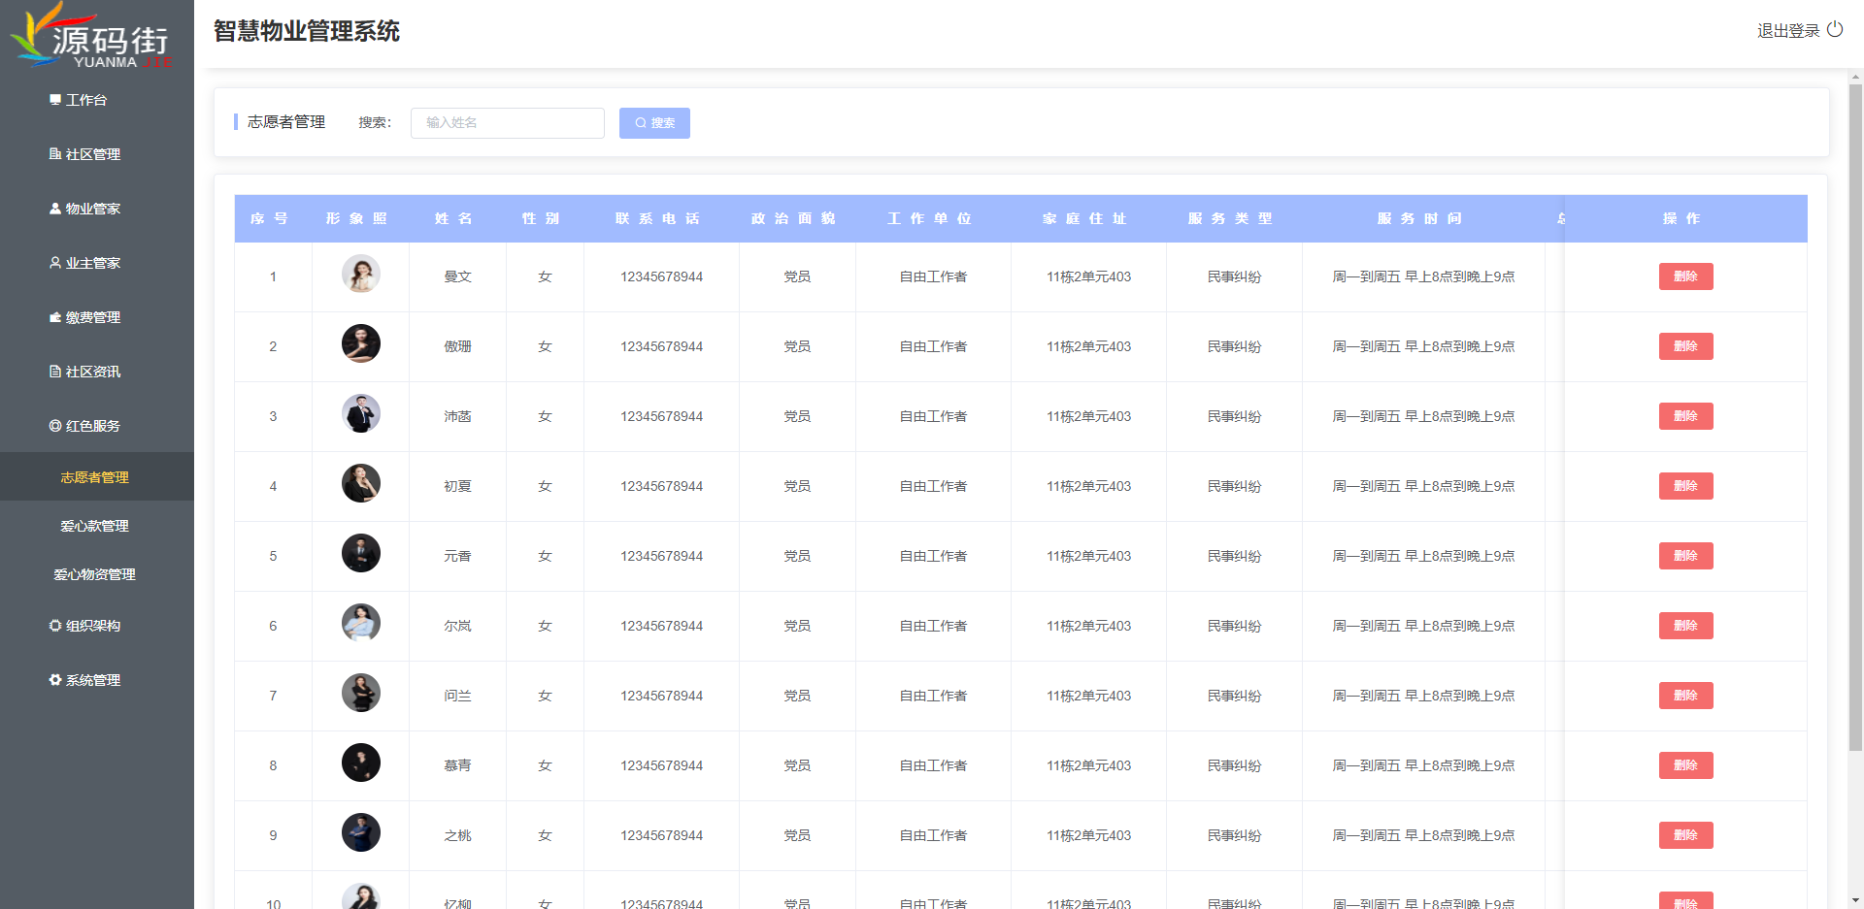Click the page vertical scrollbar thumb
Image resolution: width=1864 pixels, height=909 pixels.
[1855, 417]
